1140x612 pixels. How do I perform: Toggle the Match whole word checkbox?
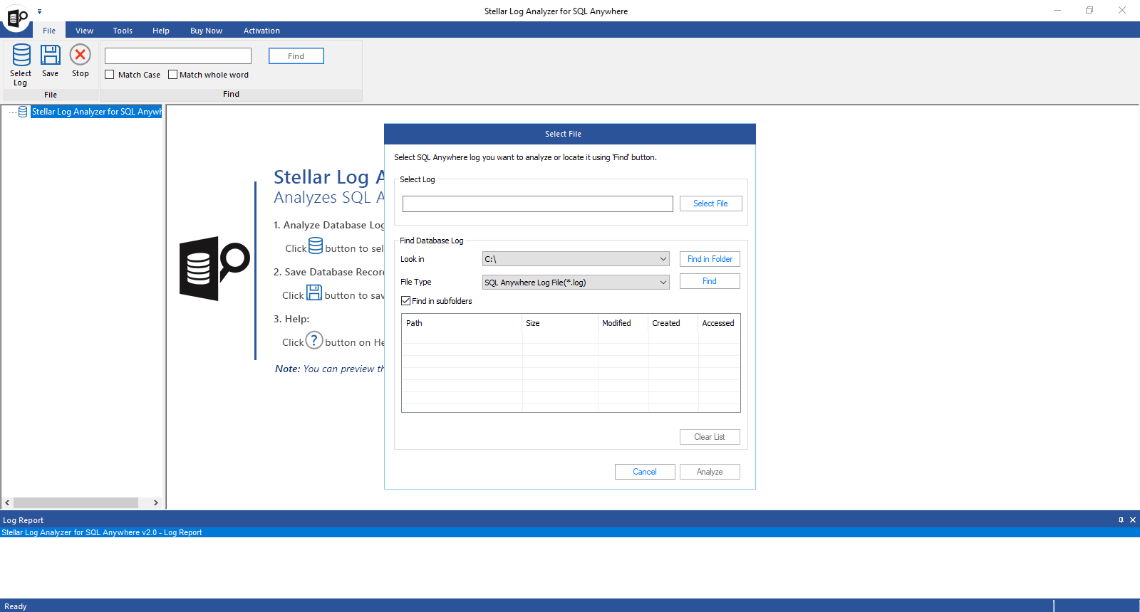click(172, 75)
